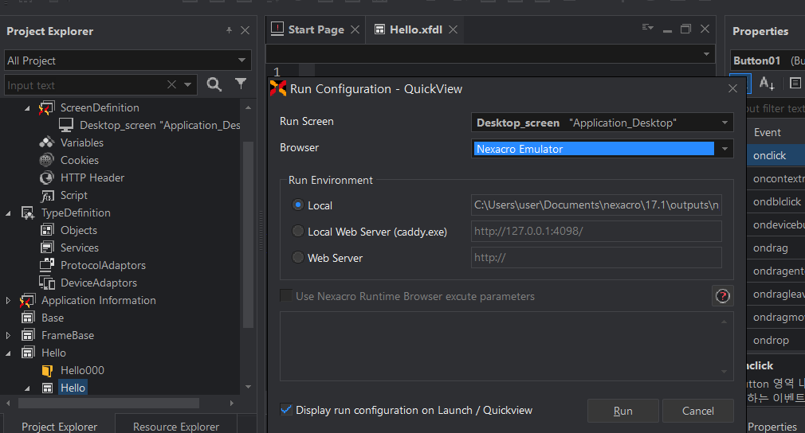Click the HTTP Header globe icon
The width and height of the screenshot is (805, 433).
pyautogui.click(x=47, y=177)
